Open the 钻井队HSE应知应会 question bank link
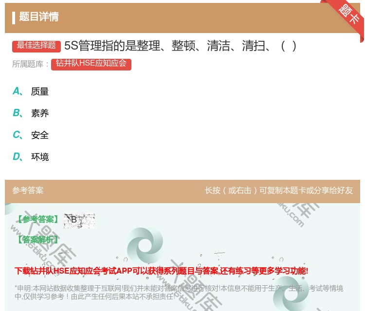 (x=91, y=64)
